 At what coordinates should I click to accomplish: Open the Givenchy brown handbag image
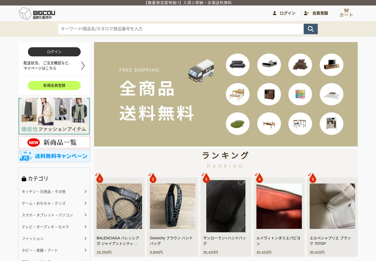pyautogui.click(x=173, y=206)
